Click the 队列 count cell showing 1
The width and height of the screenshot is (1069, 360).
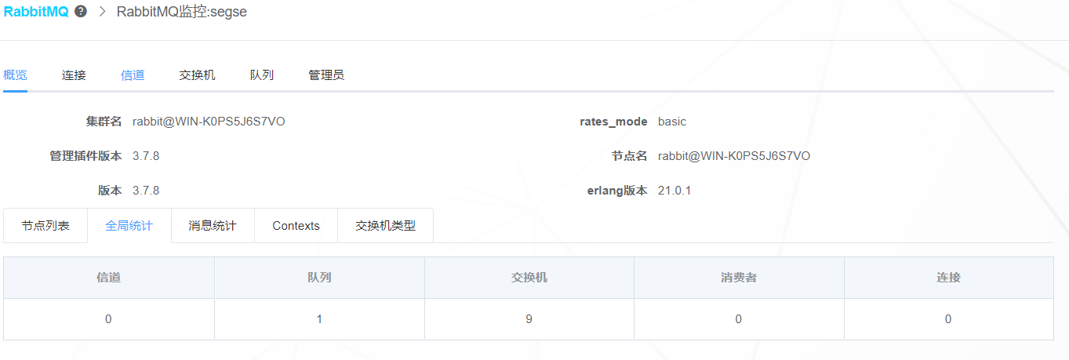319,319
